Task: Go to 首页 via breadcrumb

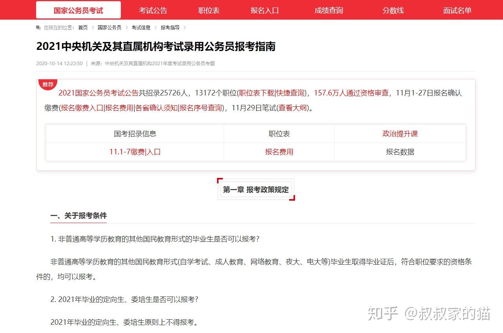Action: coord(83,27)
